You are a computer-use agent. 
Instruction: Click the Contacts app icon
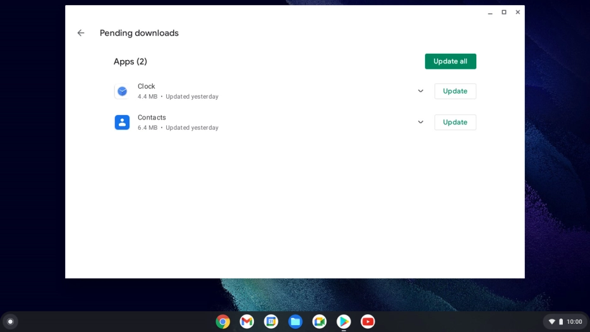(122, 123)
